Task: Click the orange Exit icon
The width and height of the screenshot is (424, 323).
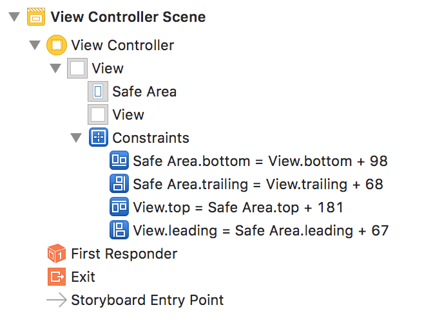Action: 57,277
